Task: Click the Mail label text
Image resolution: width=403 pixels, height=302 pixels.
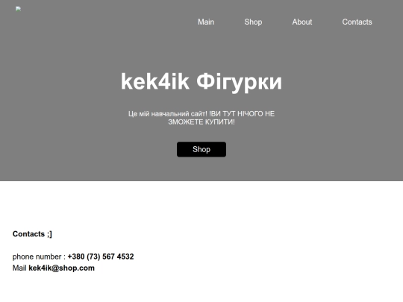Action: click(19, 268)
